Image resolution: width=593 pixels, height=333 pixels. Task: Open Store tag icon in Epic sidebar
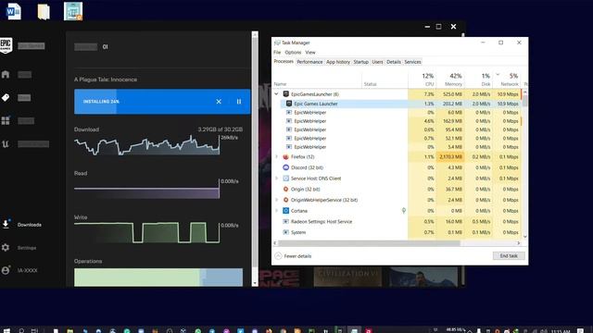[x=6, y=98]
